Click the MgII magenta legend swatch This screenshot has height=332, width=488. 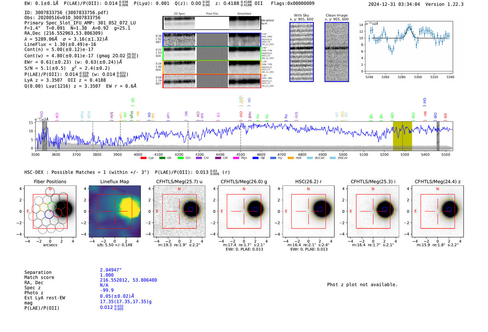(x=236, y=158)
